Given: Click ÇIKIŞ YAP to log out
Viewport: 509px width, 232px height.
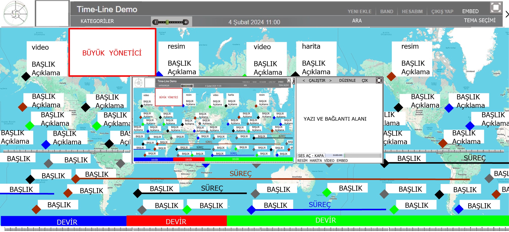Looking at the screenshot, I should pos(442,12).
